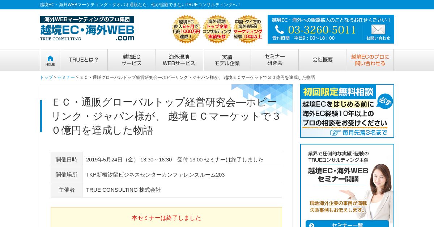Open the 海外現地WEBサービス menu item
This screenshot has width=434, height=227.
(x=179, y=60)
